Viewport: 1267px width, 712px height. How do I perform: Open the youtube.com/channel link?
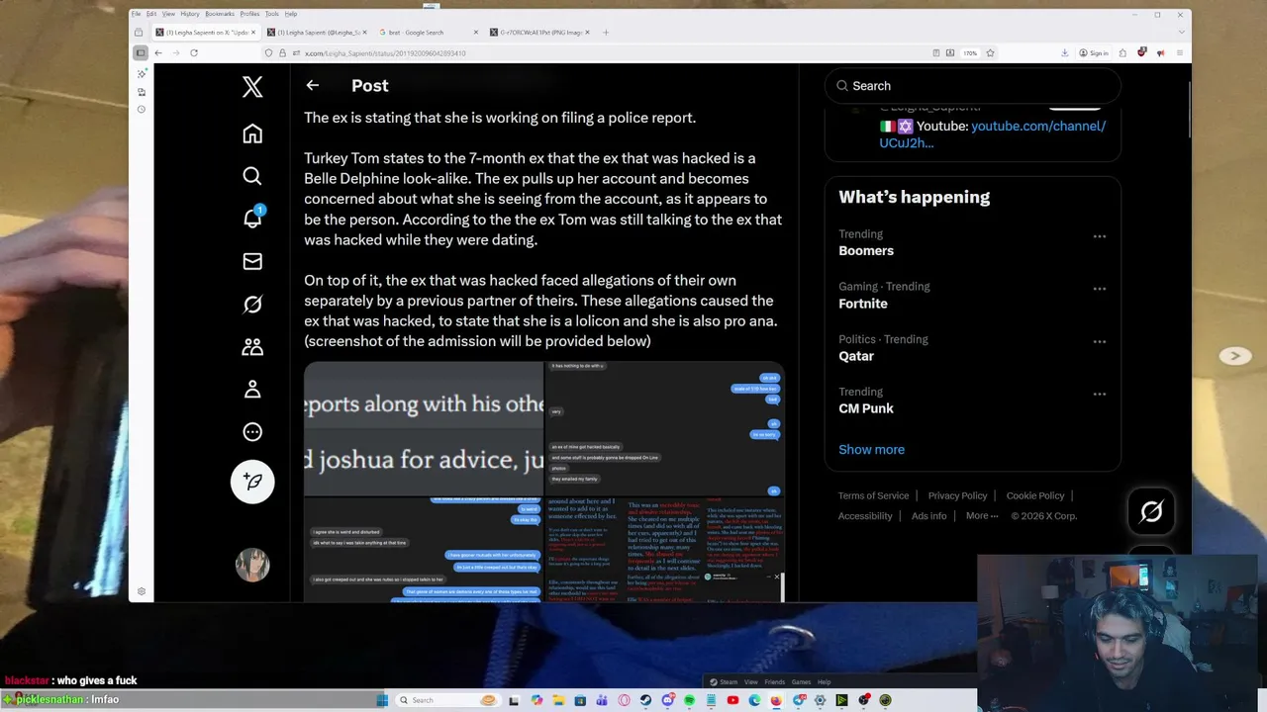[993, 133]
